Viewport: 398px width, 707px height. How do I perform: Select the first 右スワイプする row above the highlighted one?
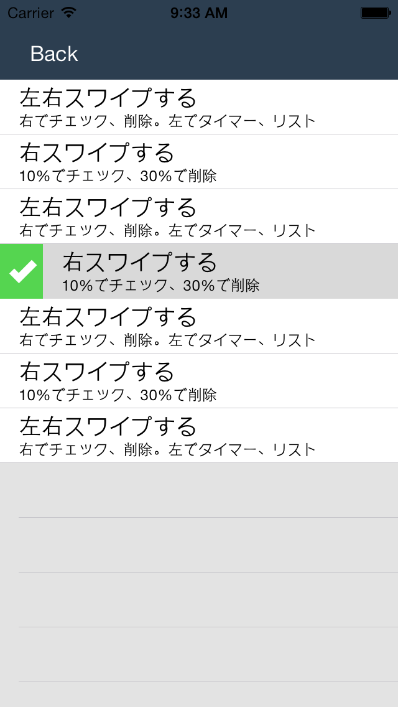[97, 153]
